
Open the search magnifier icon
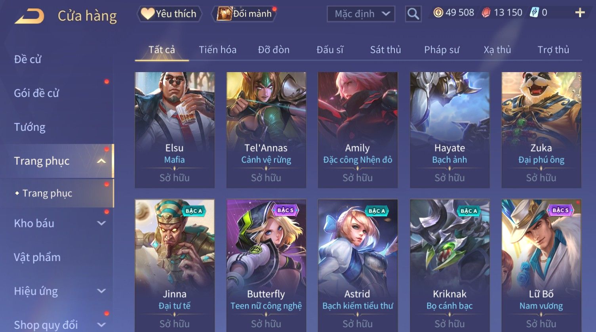(x=413, y=14)
